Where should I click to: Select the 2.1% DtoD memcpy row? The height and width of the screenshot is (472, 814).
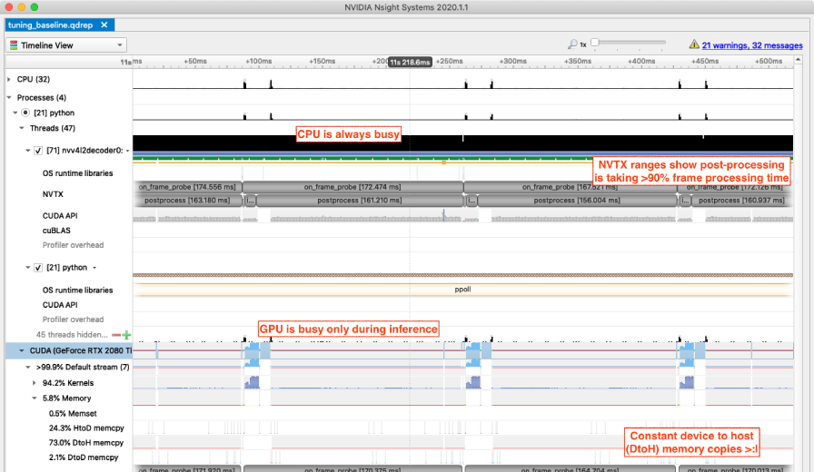[x=84, y=457]
